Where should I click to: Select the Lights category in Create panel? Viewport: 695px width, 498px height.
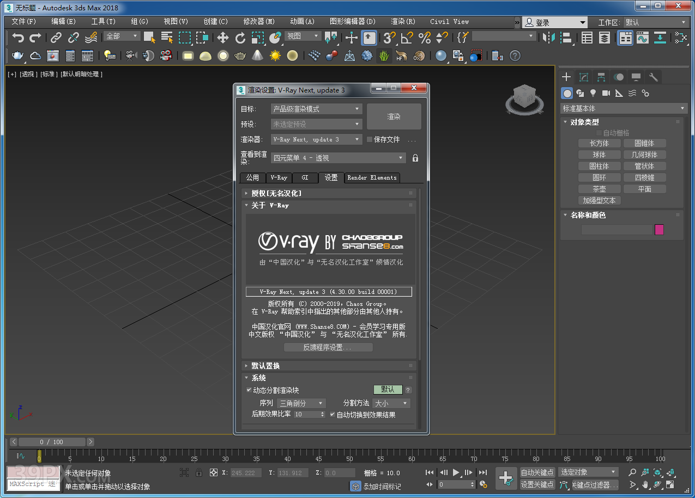(x=593, y=93)
